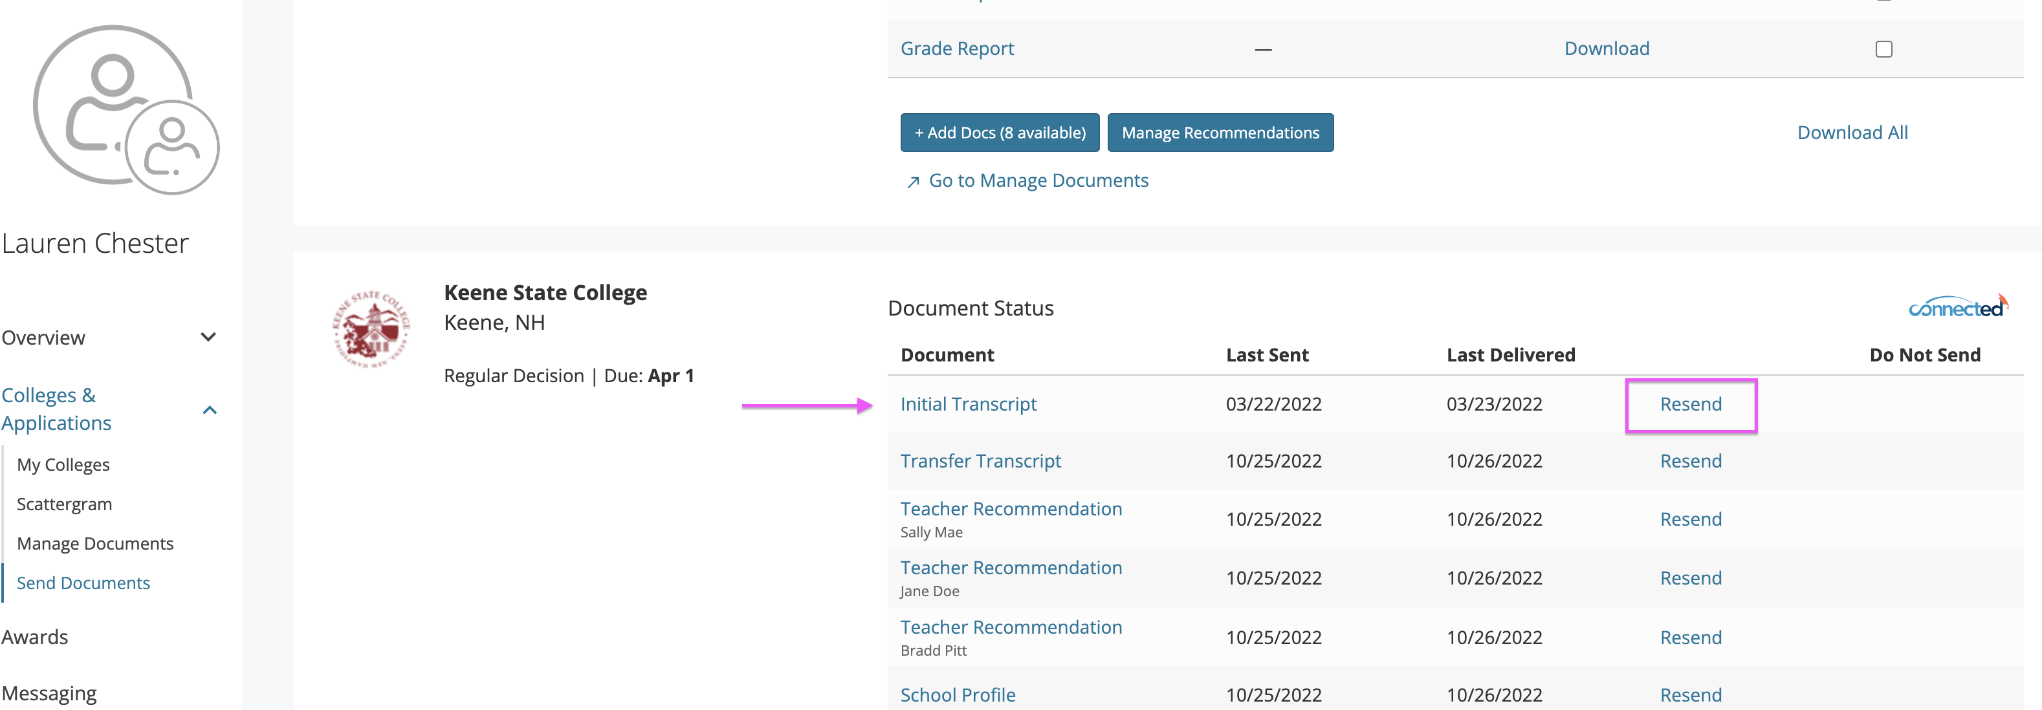Resend Sally Mae's recommendation

click(1691, 519)
